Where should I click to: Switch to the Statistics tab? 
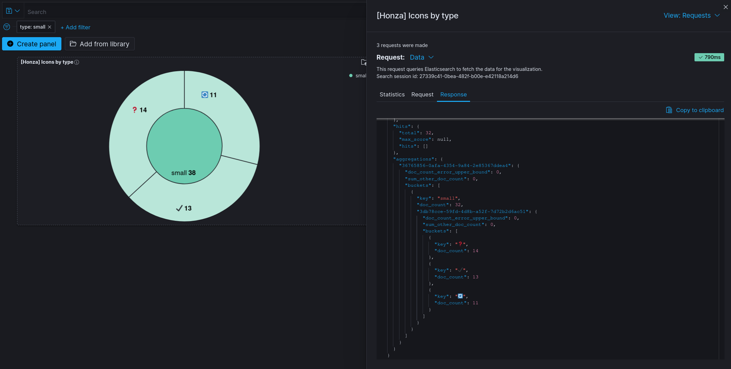click(x=392, y=94)
